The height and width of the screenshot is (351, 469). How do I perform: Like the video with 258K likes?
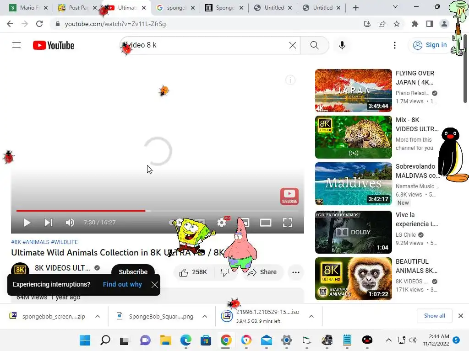point(193,272)
